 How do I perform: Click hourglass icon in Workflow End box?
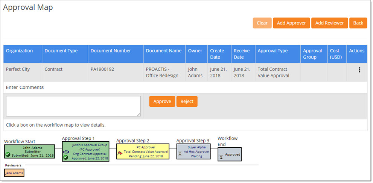221,157
